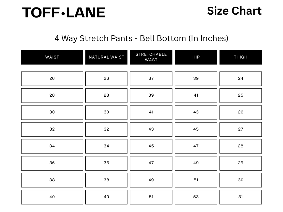
Task: Click the Size Chart heading
Action: tap(234, 11)
